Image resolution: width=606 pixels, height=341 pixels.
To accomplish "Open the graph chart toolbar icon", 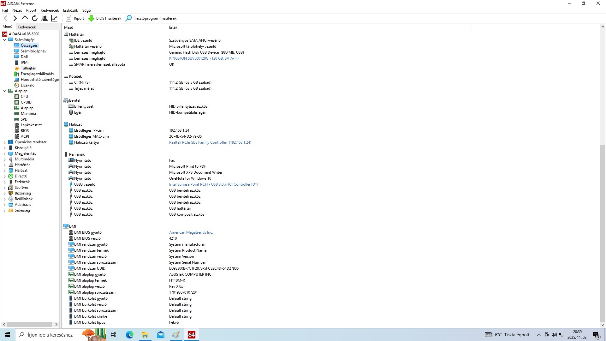I will pos(54,18).
